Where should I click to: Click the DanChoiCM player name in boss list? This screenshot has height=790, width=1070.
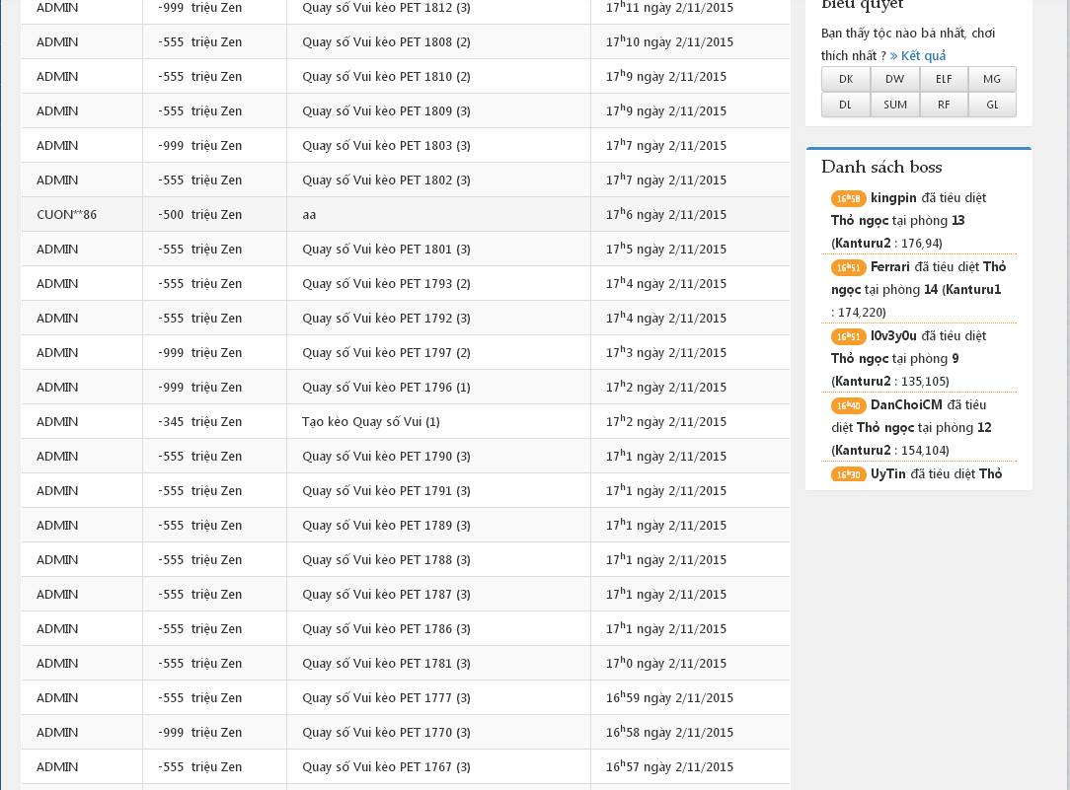click(x=906, y=405)
